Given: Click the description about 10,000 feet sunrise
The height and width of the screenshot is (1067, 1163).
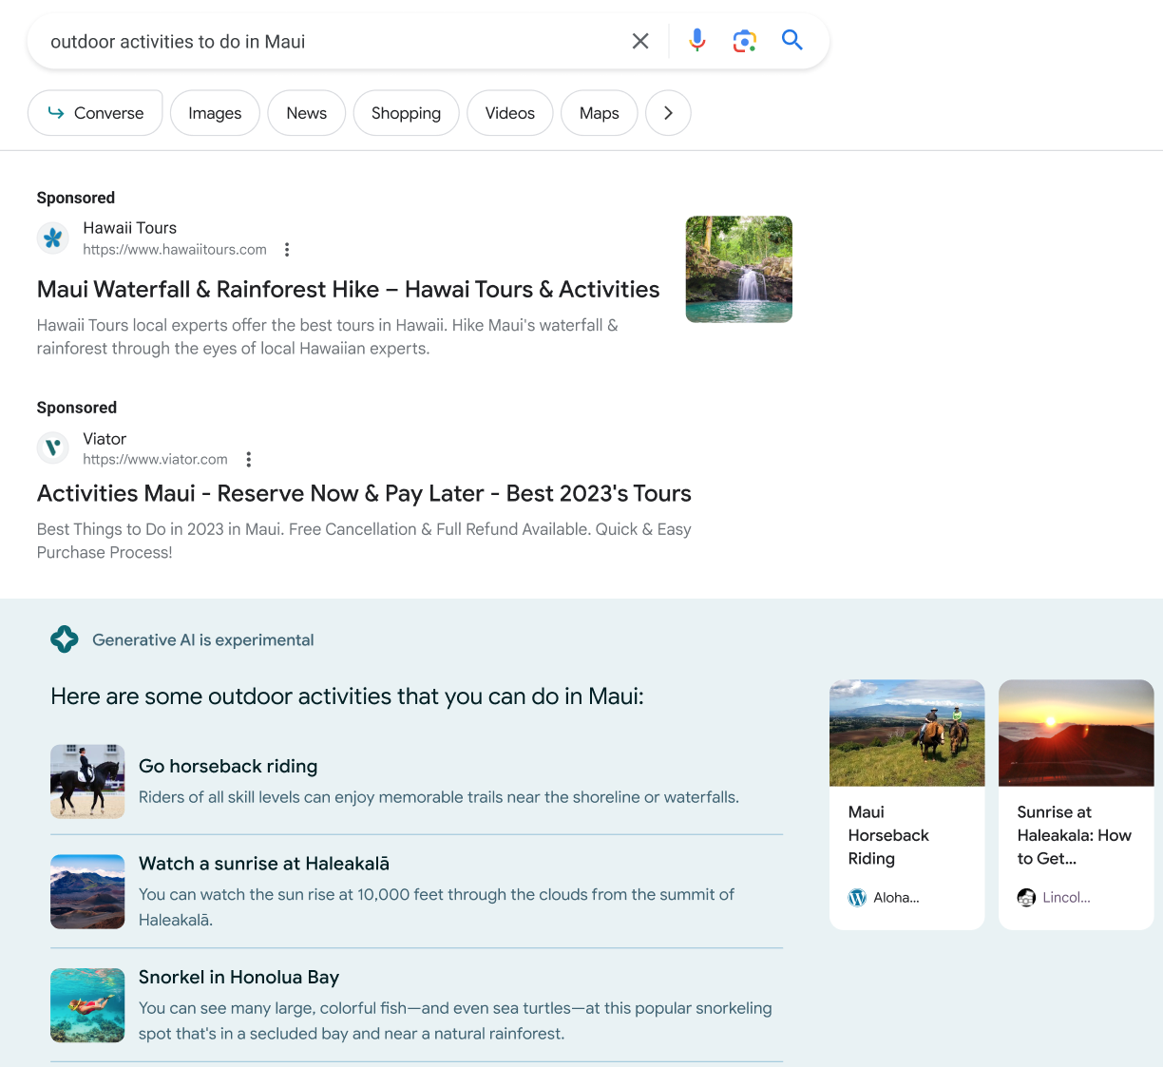Looking at the screenshot, I should click(437, 907).
